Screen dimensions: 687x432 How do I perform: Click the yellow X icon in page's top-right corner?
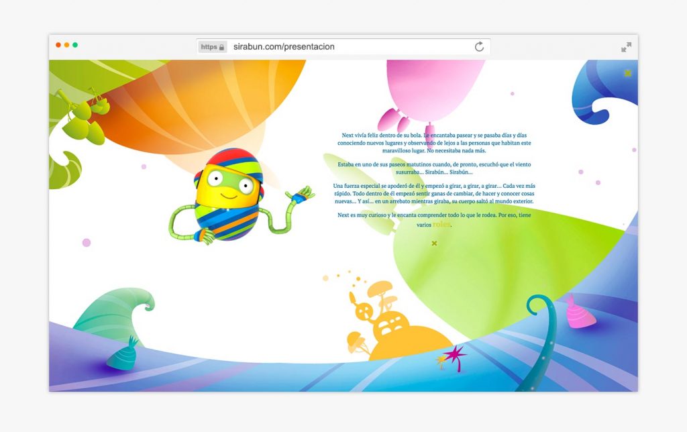(628, 73)
